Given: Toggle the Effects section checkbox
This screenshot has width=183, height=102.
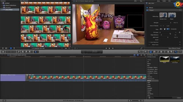Looking at the screenshot, I should [147, 8].
